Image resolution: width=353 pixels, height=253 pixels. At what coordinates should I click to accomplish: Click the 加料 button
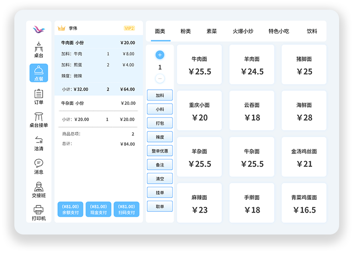point(160,95)
